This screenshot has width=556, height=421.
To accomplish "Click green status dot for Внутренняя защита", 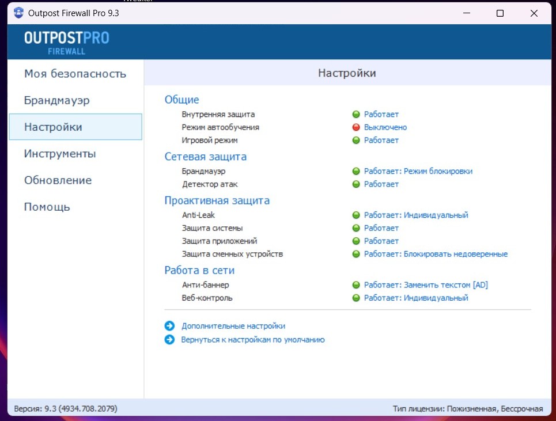I will [x=356, y=114].
